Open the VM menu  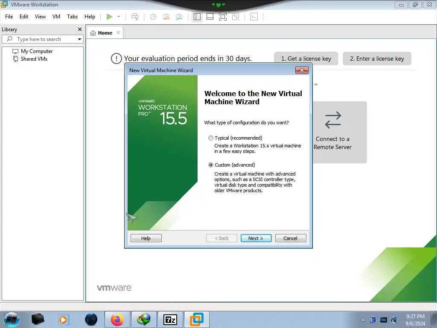56,17
